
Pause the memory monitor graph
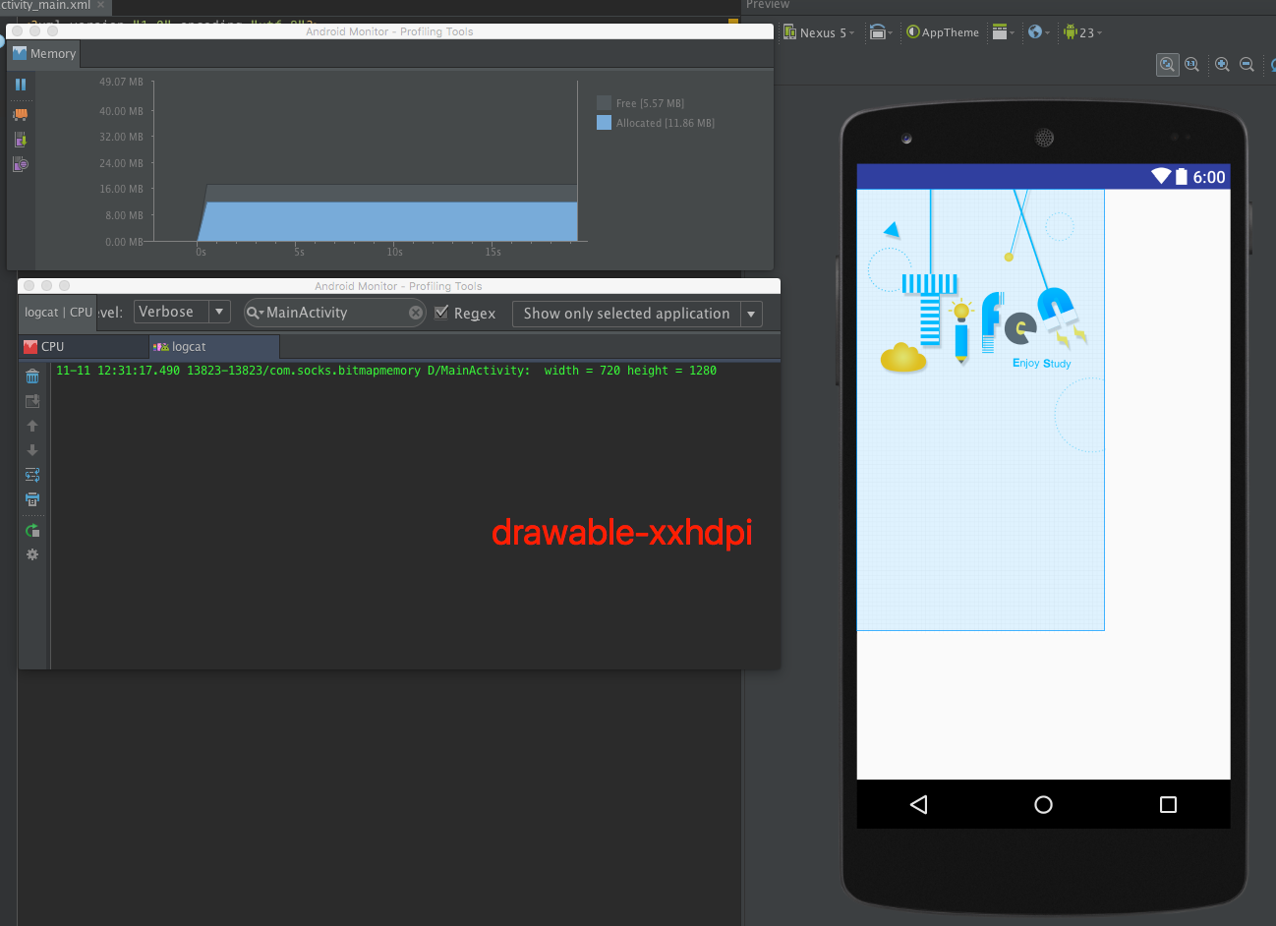pyautogui.click(x=21, y=85)
